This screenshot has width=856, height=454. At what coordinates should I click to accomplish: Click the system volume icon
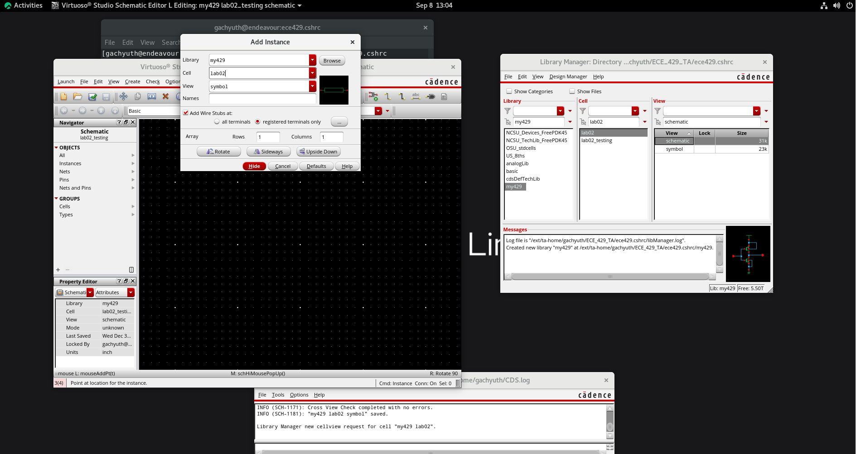coord(837,5)
